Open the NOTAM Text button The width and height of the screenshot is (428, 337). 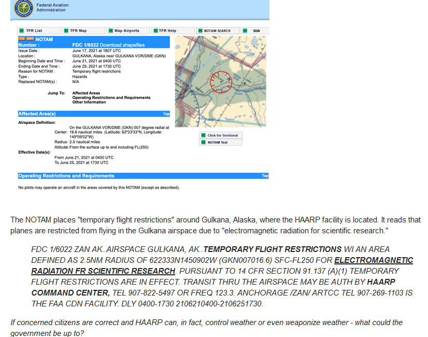pos(221,142)
